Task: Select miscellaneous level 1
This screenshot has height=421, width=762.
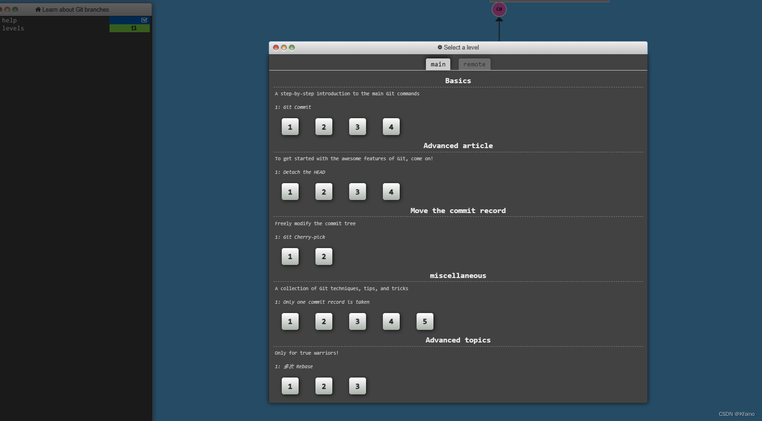Action: point(290,321)
